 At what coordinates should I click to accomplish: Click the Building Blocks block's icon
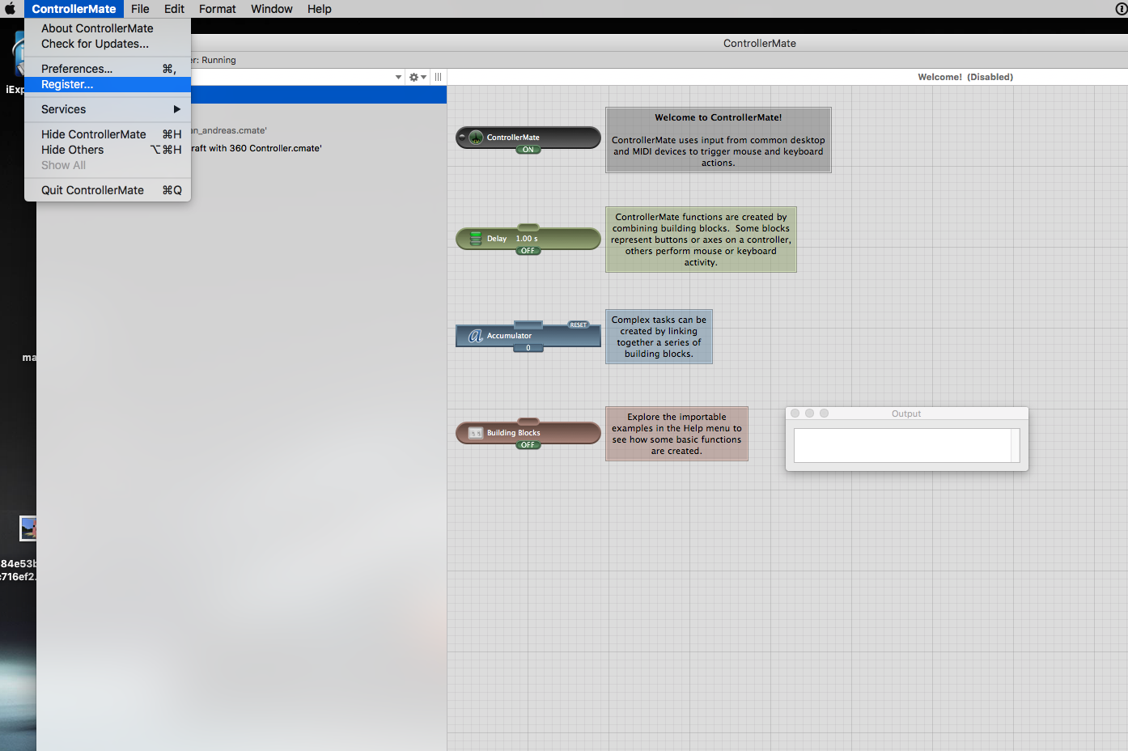pyautogui.click(x=476, y=433)
